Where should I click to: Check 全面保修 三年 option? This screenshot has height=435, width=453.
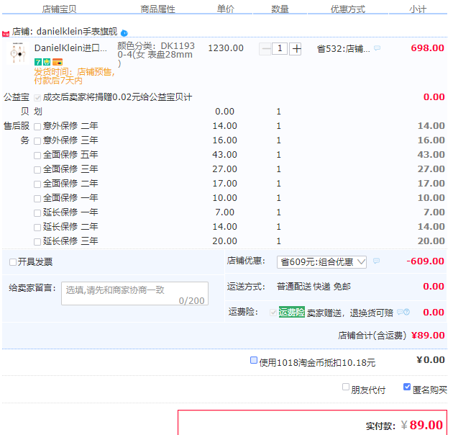37,170
